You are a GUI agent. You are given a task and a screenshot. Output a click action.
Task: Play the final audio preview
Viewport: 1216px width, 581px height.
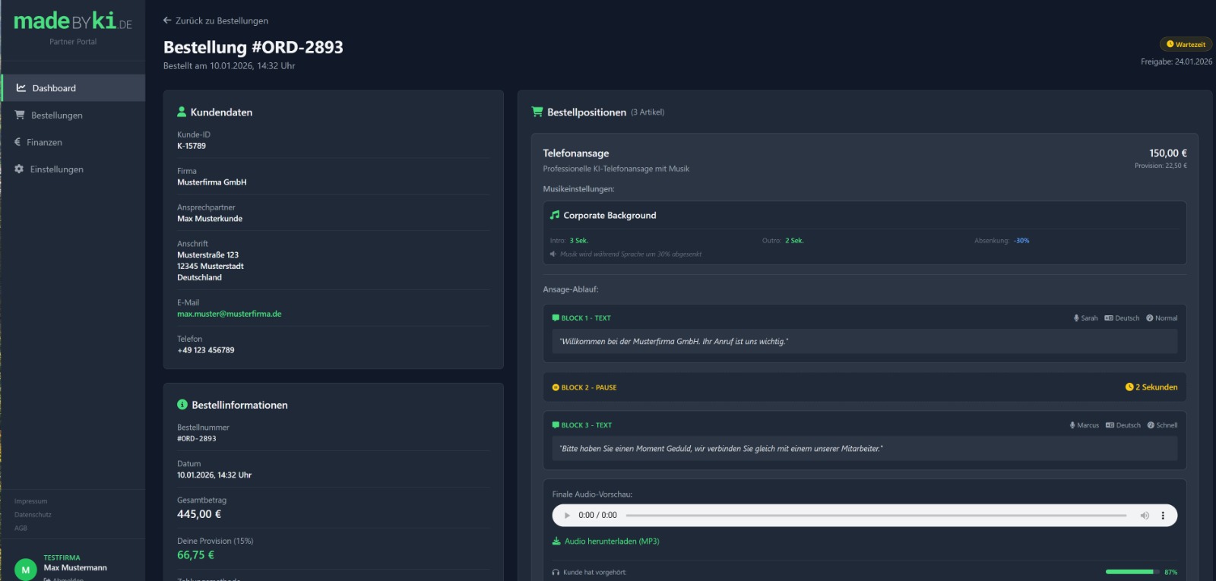[567, 515]
